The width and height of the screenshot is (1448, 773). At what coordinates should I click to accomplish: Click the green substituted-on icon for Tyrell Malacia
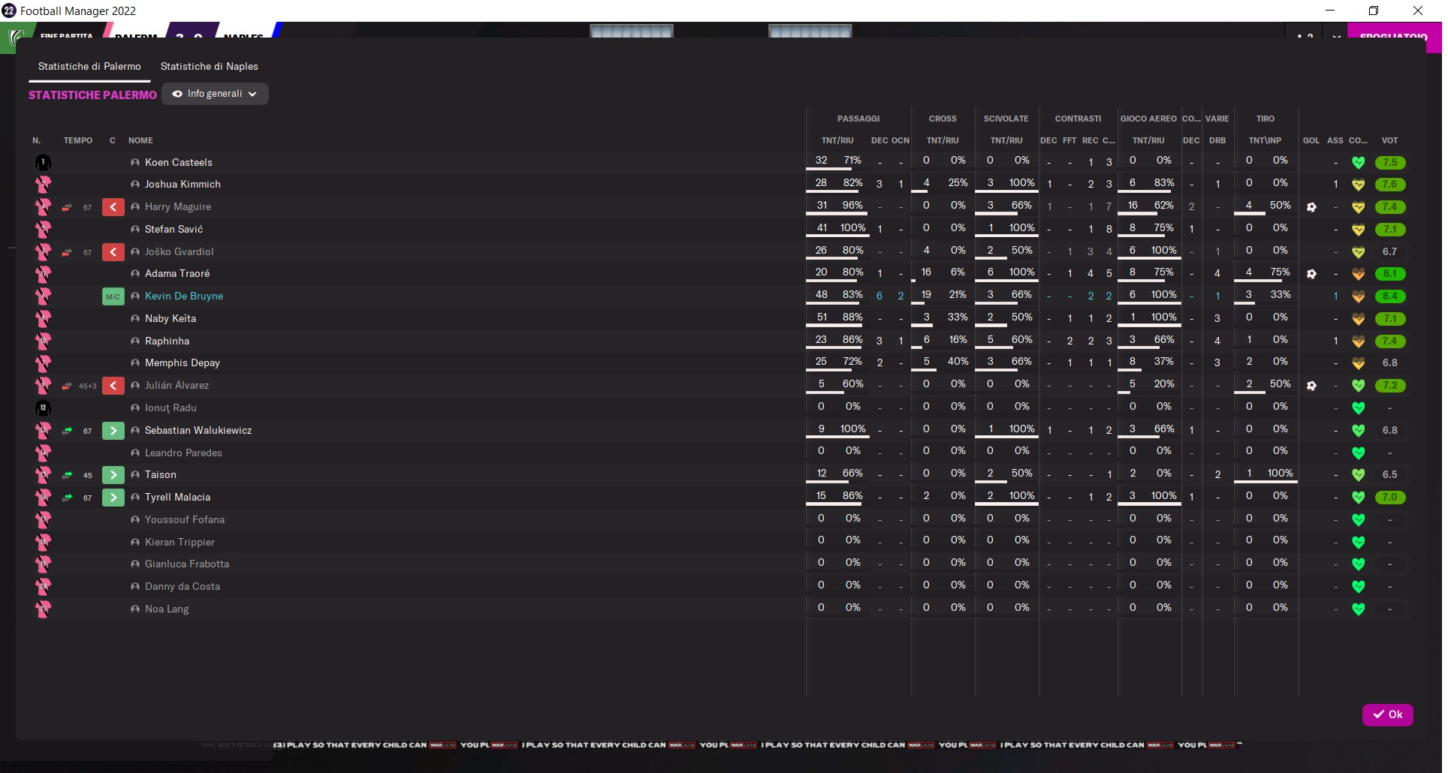tap(113, 497)
